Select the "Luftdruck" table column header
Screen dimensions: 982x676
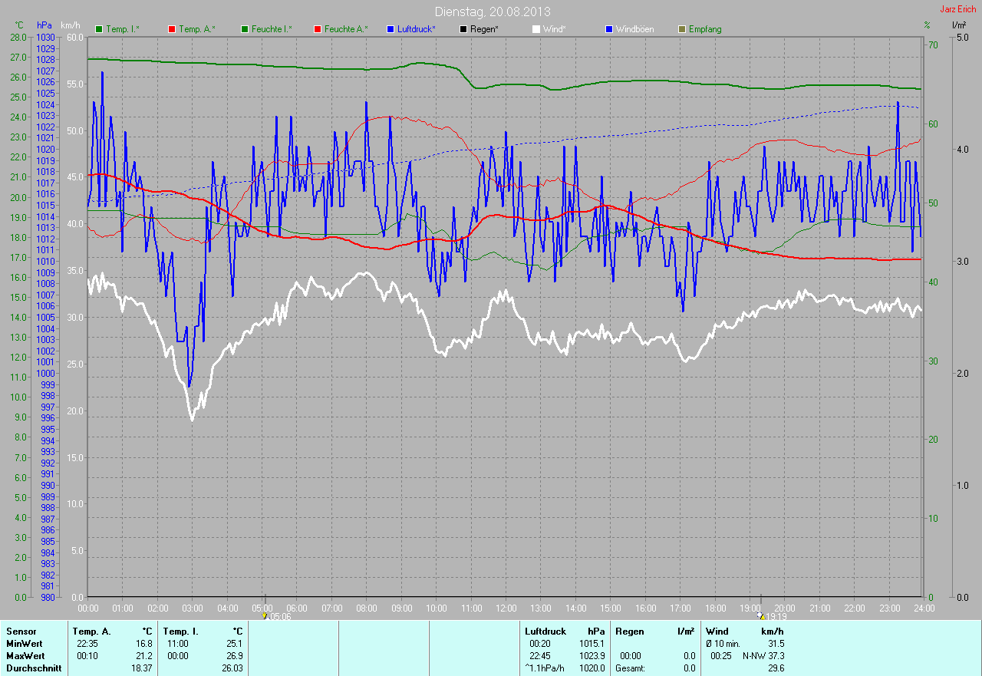tap(545, 631)
